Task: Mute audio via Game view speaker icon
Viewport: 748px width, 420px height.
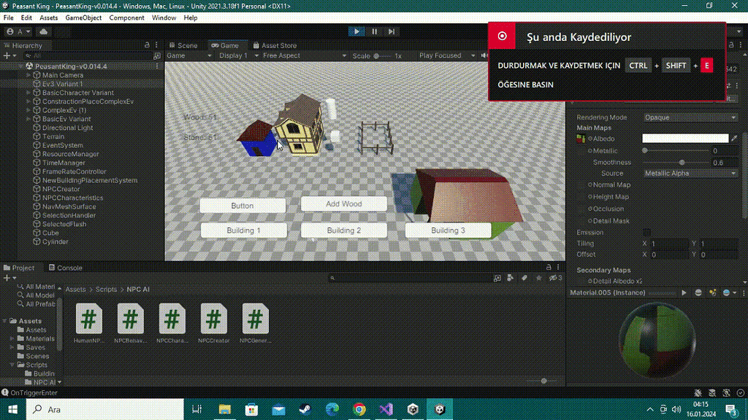Action: [x=483, y=55]
